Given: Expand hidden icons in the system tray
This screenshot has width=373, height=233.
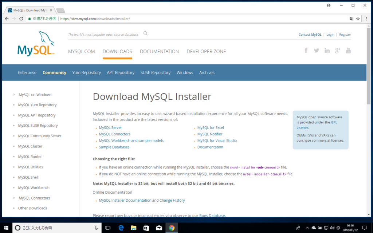Looking at the screenshot, I should point(307,228).
